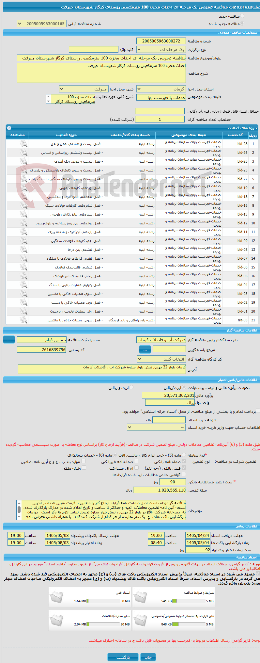Click the بازگشت button
Viewport: 260px width, 663px height.
tap(123, 657)
